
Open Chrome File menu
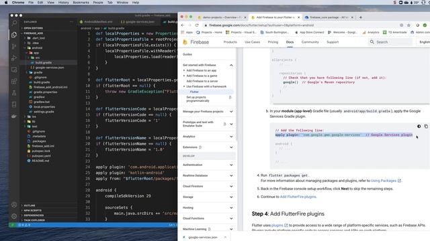[31, 3]
